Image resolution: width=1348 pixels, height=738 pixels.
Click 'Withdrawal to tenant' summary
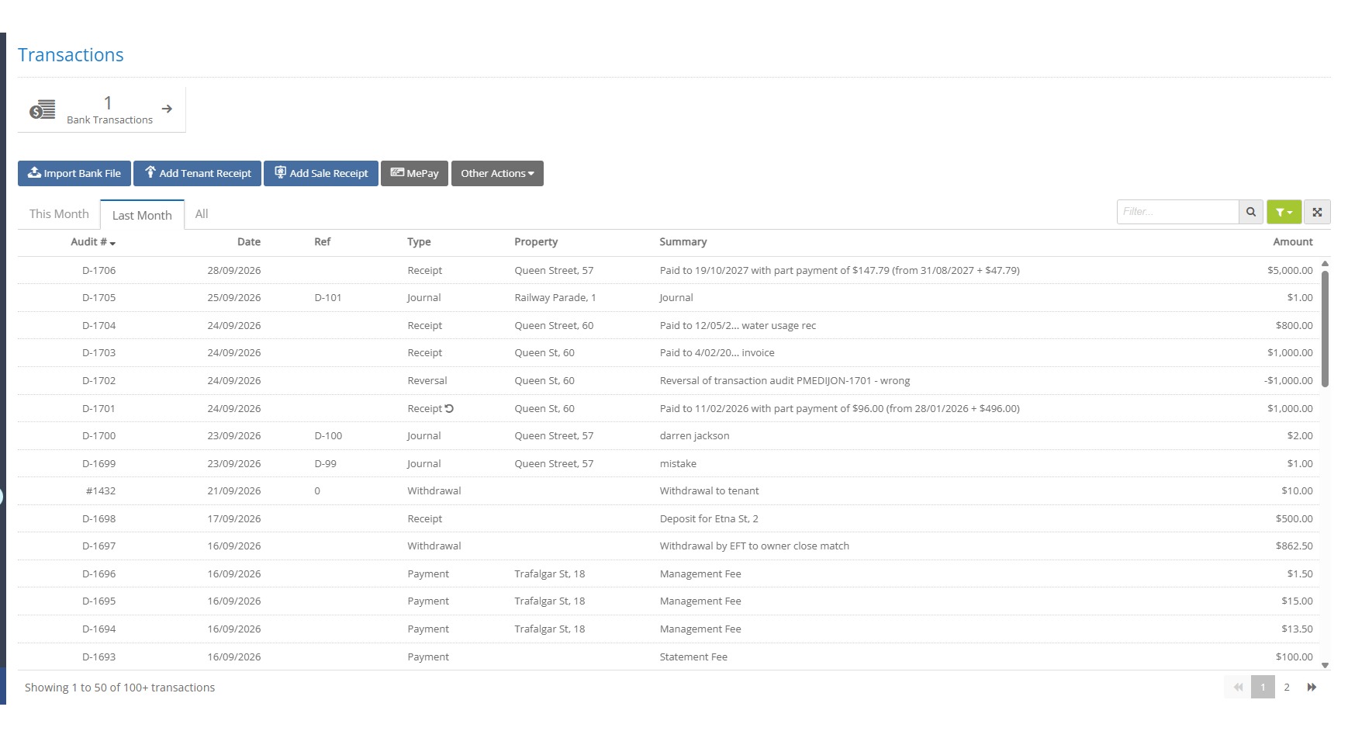pos(710,491)
